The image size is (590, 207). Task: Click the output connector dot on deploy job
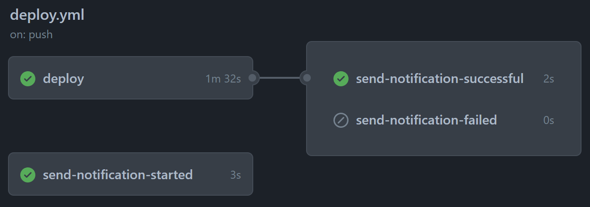pos(253,78)
